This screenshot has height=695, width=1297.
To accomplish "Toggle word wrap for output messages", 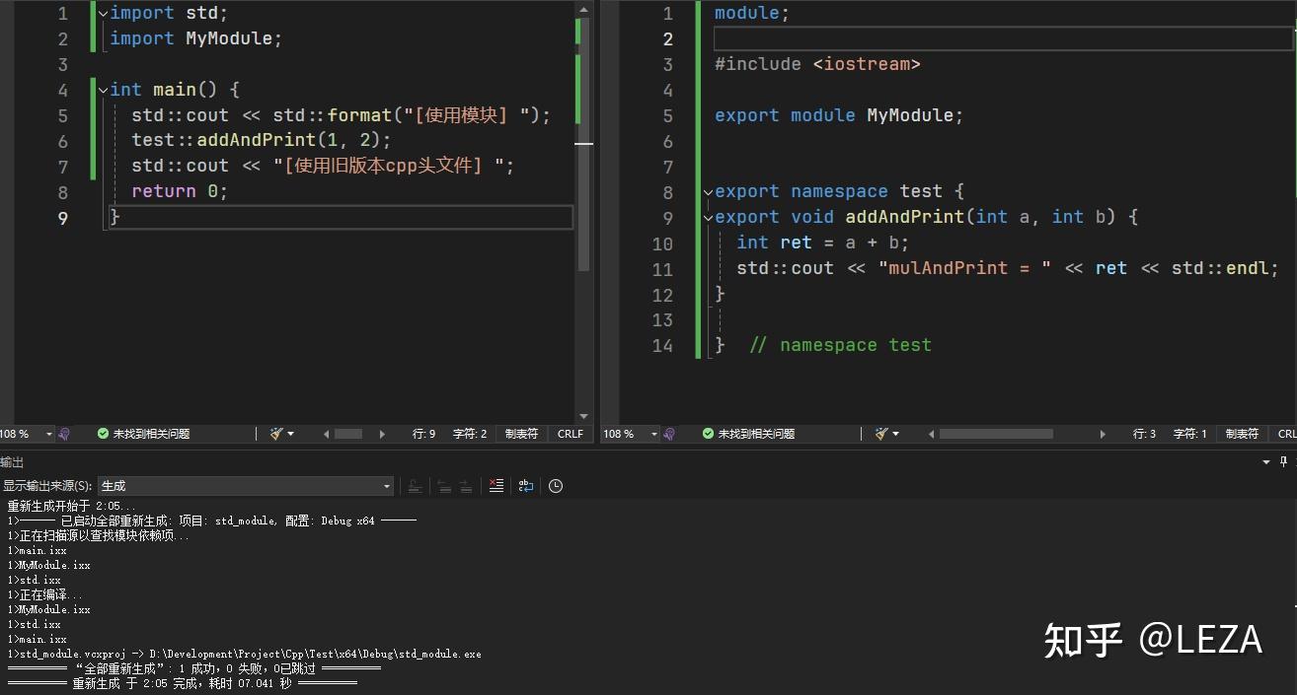I will pos(525,485).
